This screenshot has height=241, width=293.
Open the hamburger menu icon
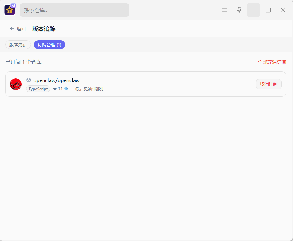point(224,10)
